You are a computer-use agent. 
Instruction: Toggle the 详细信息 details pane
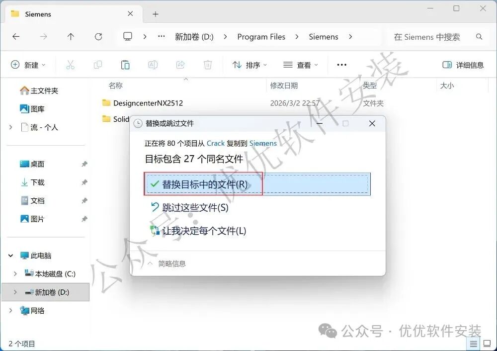click(x=463, y=65)
